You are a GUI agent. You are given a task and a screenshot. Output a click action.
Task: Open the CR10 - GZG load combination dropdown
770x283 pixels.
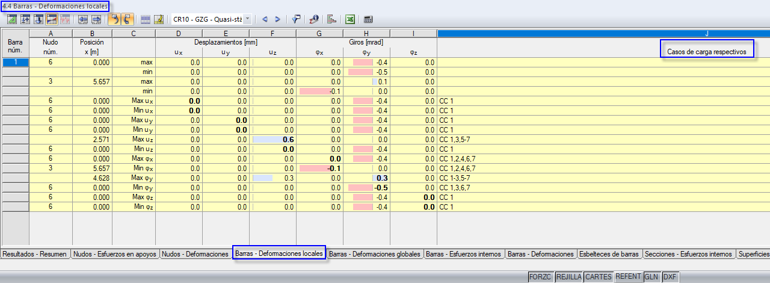click(247, 19)
